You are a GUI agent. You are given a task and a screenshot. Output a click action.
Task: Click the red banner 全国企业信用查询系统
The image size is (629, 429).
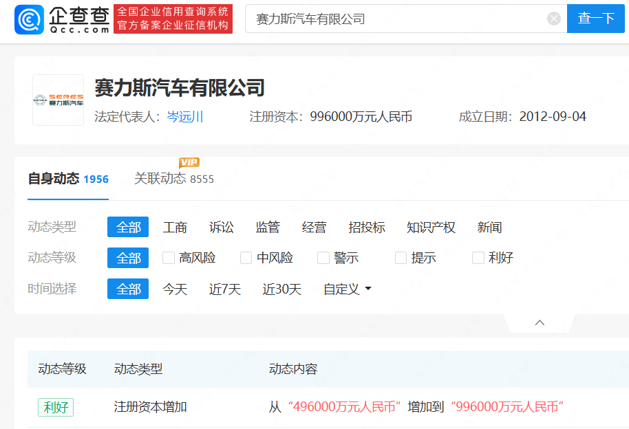(173, 19)
